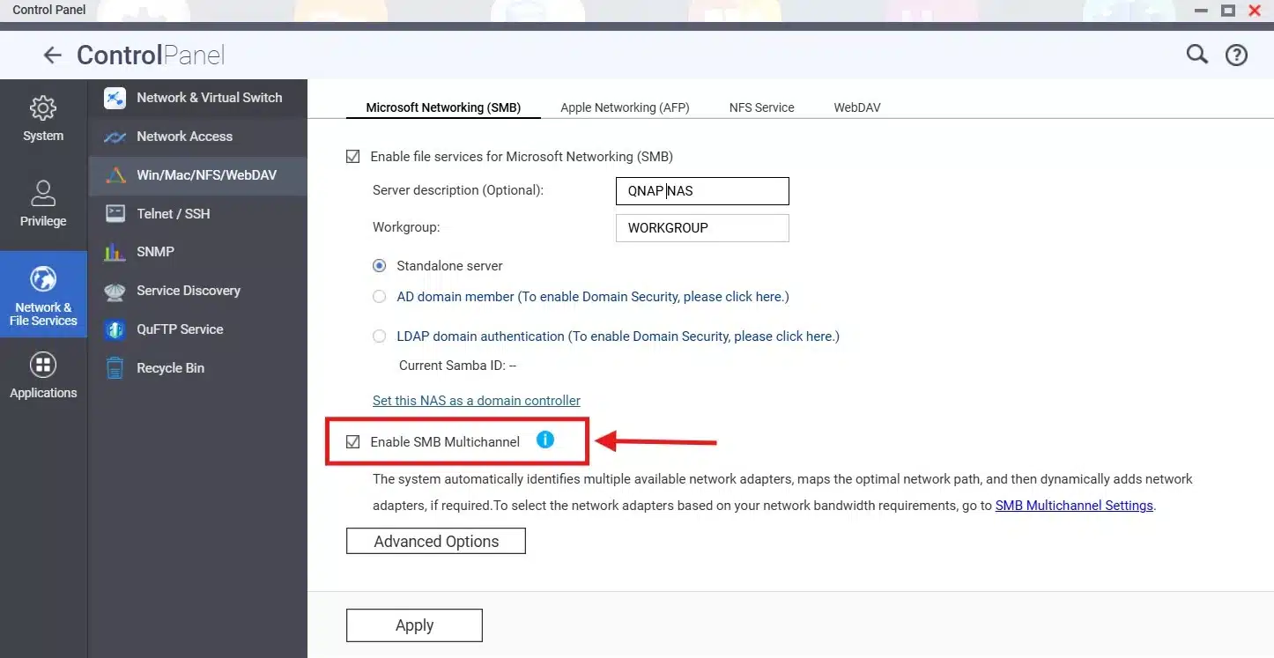1274x658 pixels.
Task: Click Set this NAS as a domain controller
Action: 476,400
